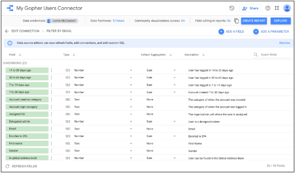295x173 pixels.
Task: Open the Google apps grid icon
Action: 277,8
